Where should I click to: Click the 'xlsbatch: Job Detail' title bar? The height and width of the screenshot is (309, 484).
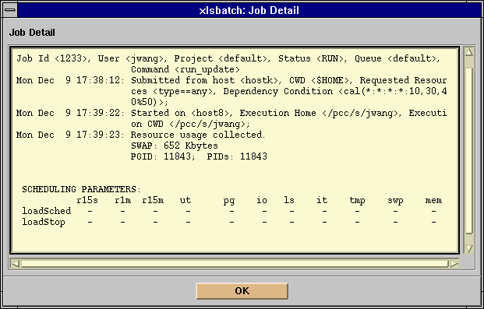[x=249, y=10]
